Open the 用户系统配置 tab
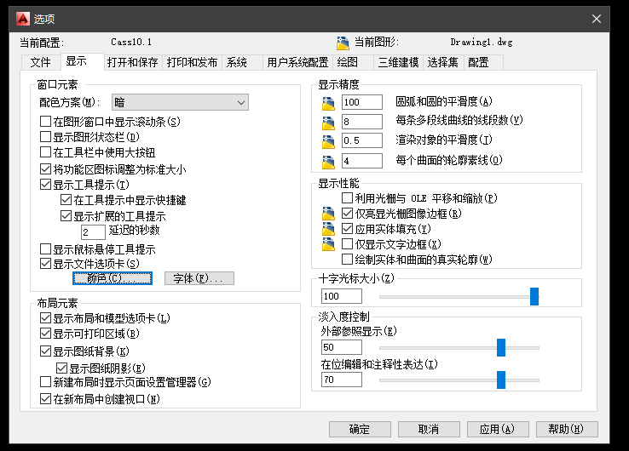 point(297,62)
